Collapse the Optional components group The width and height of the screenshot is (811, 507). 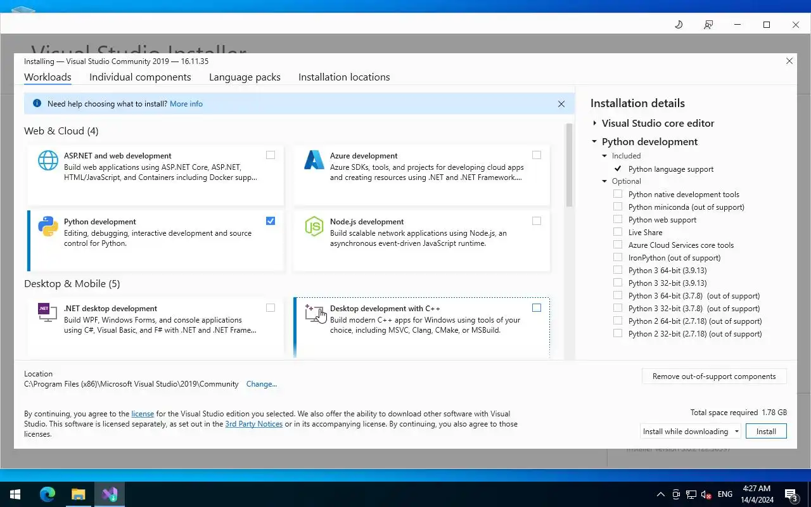point(604,181)
